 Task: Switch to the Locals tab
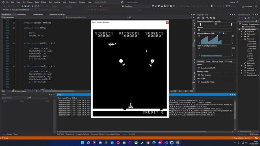coord(10,134)
